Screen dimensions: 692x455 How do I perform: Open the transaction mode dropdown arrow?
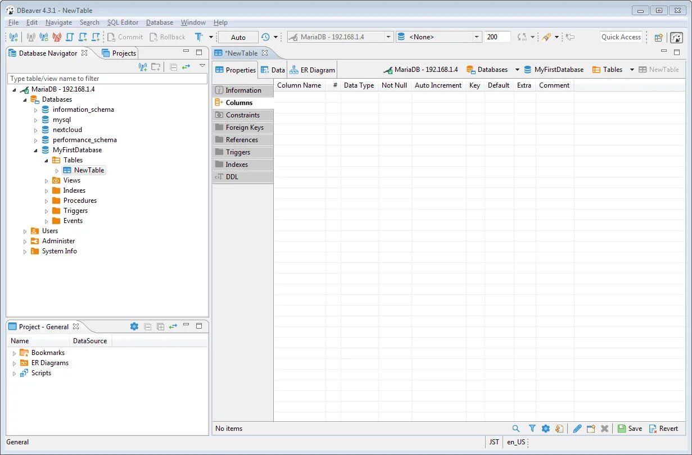[x=211, y=37]
